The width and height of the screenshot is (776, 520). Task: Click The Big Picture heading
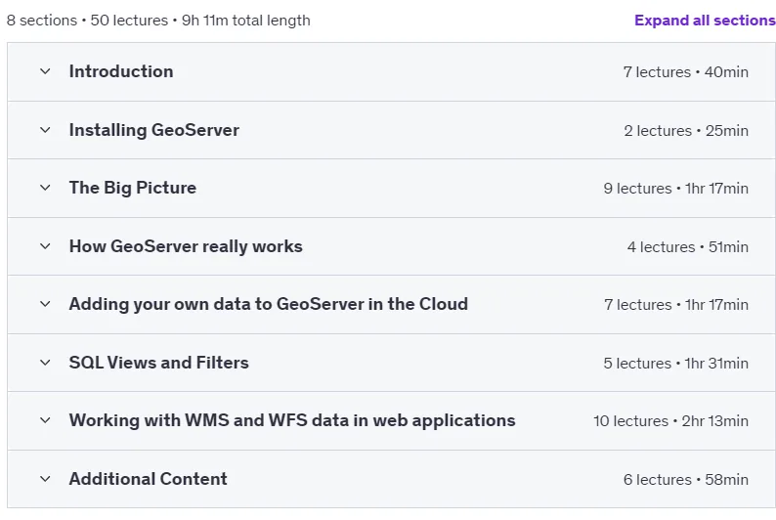click(133, 188)
